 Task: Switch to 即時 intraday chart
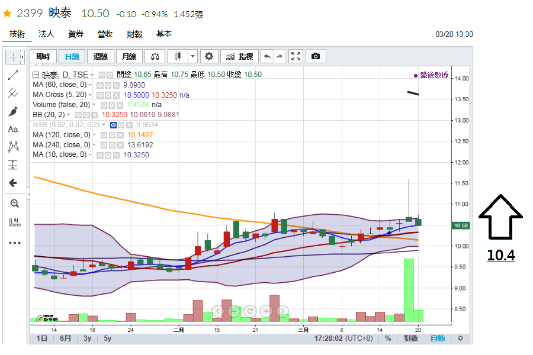[43, 56]
